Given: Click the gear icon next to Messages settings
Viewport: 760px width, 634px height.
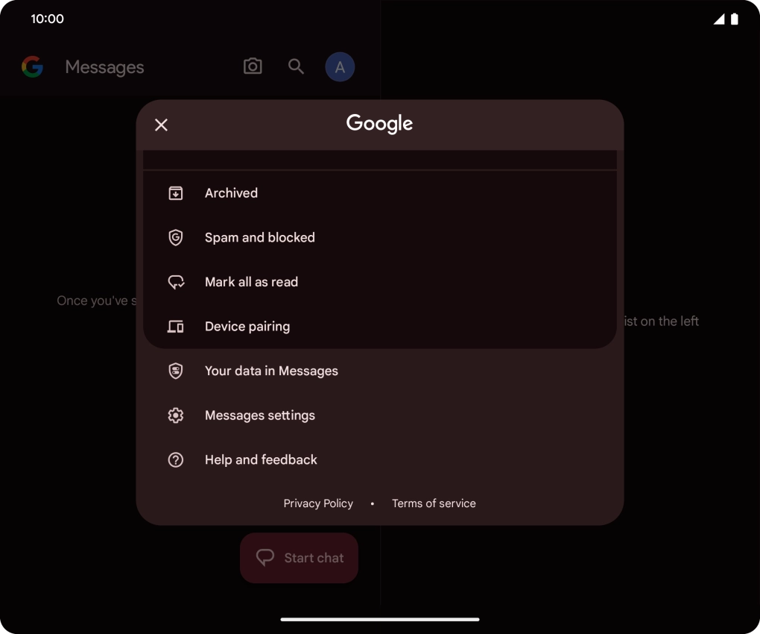Looking at the screenshot, I should (175, 415).
